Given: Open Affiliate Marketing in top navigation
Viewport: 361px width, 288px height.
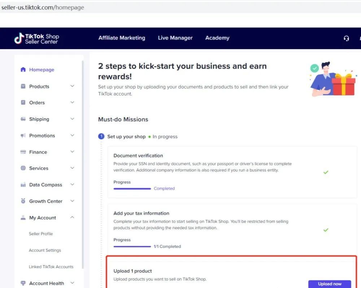Looking at the screenshot, I should 122,38.
